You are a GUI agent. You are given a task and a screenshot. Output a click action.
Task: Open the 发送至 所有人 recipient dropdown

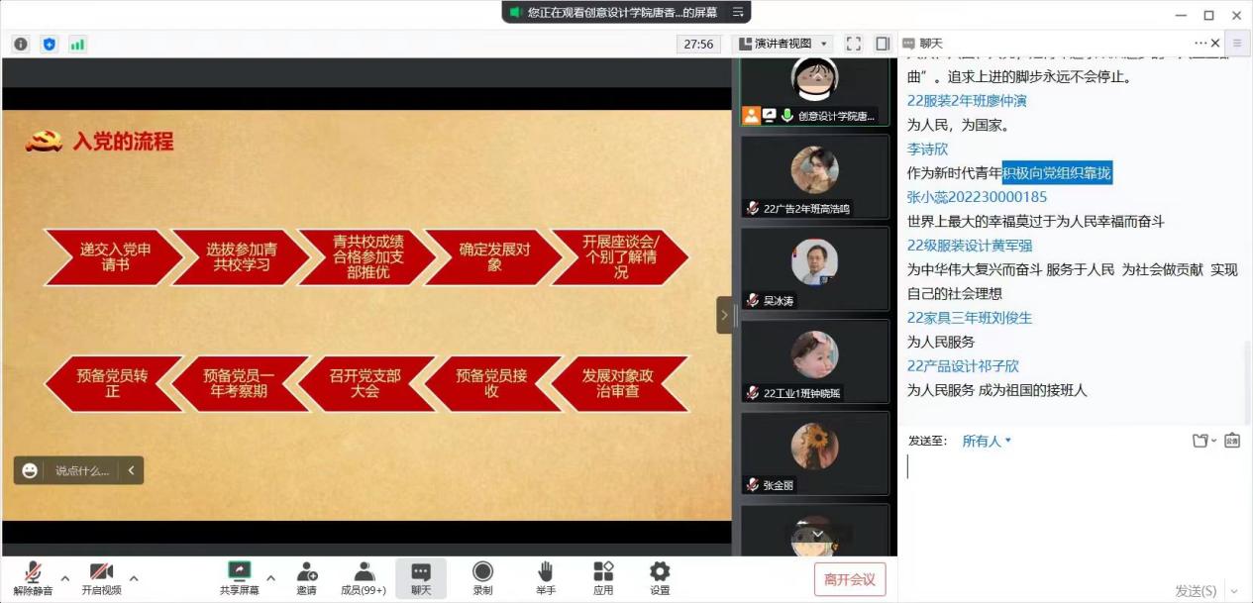tap(987, 442)
